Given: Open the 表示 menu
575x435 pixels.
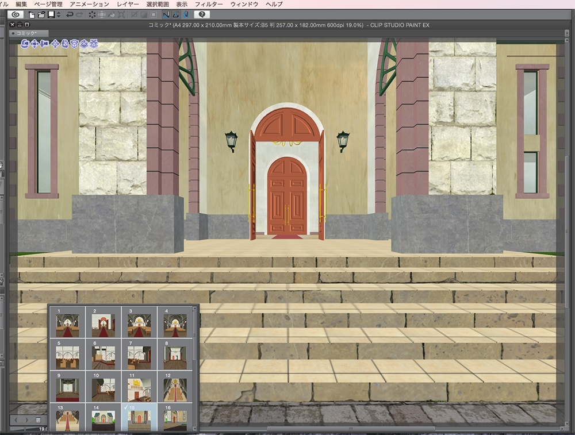Looking at the screenshot, I should point(182,4).
